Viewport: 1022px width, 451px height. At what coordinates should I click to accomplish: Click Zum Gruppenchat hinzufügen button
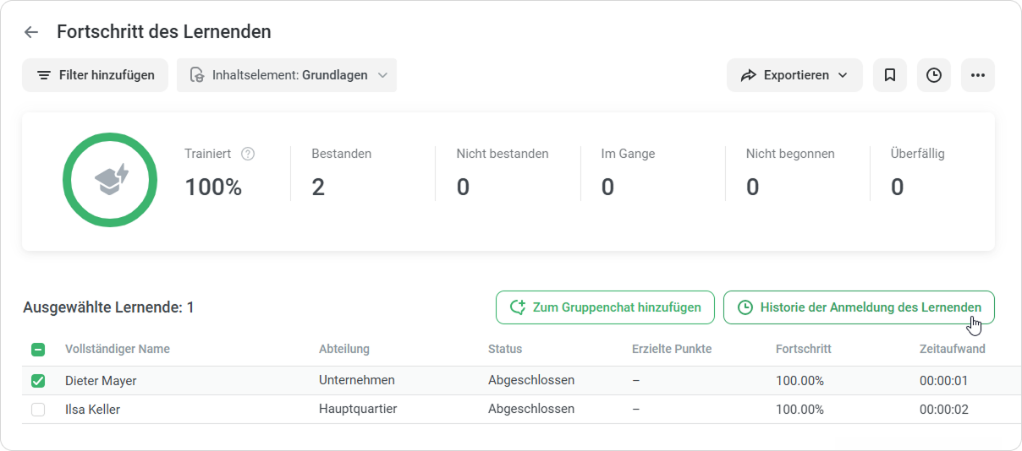pyautogui.click(x=605, y=307)
